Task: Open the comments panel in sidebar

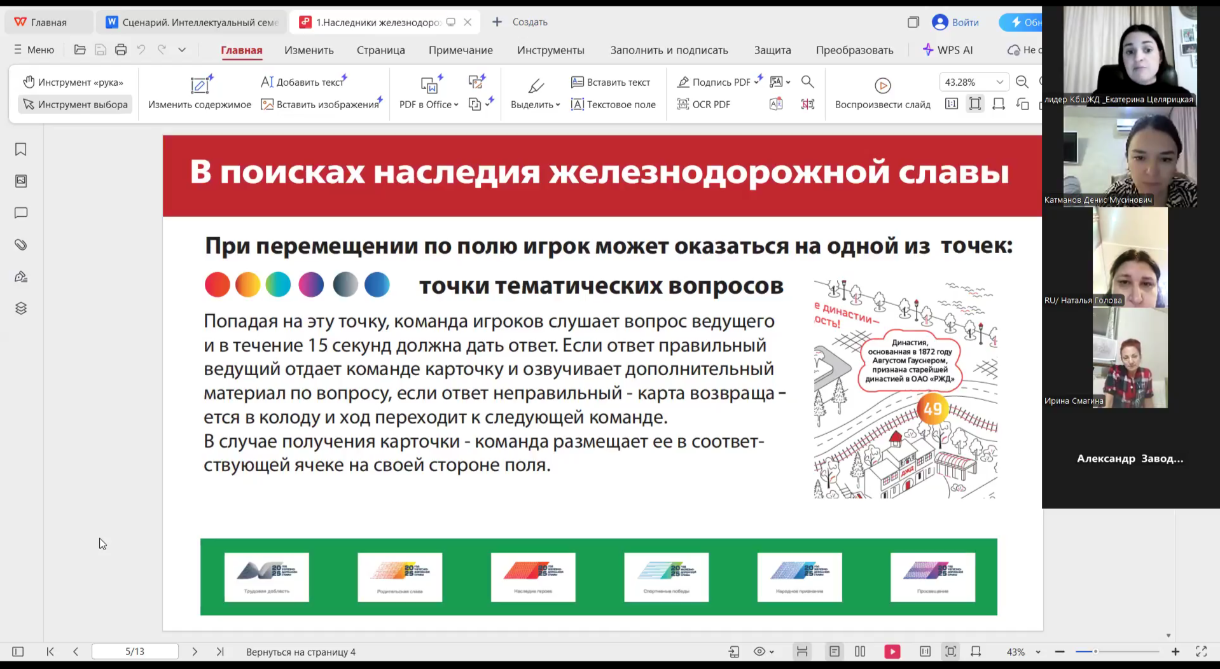Action: pos(20,213)
